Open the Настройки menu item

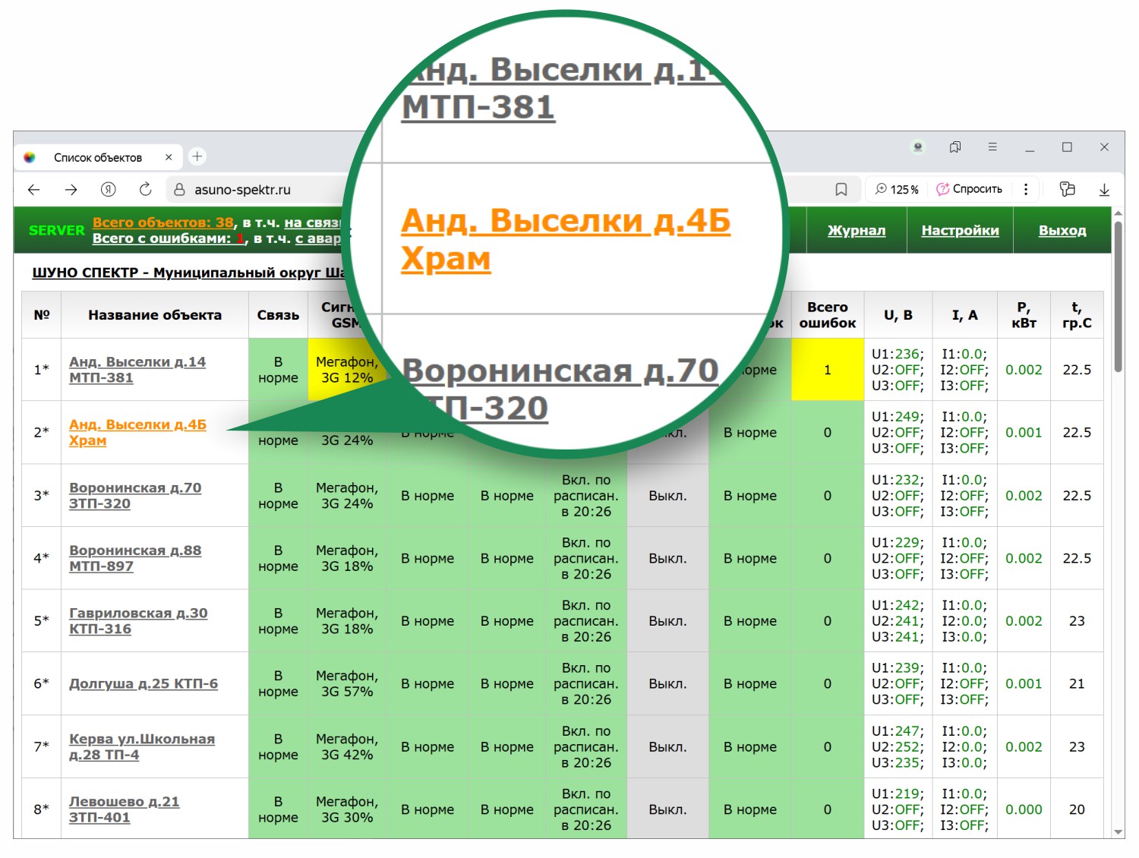click(x=960, y=231)
